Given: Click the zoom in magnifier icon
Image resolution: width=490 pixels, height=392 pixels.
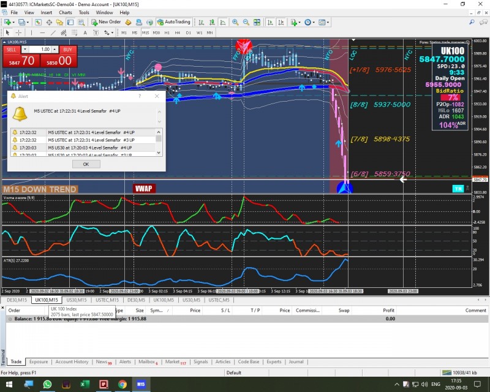Looking at the screenshot, I should point(235,22).
